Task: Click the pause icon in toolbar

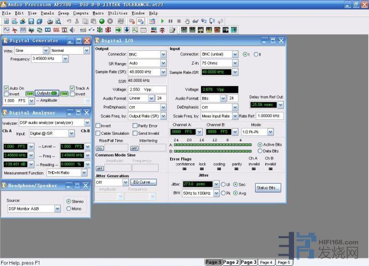Action: point(171,21)
